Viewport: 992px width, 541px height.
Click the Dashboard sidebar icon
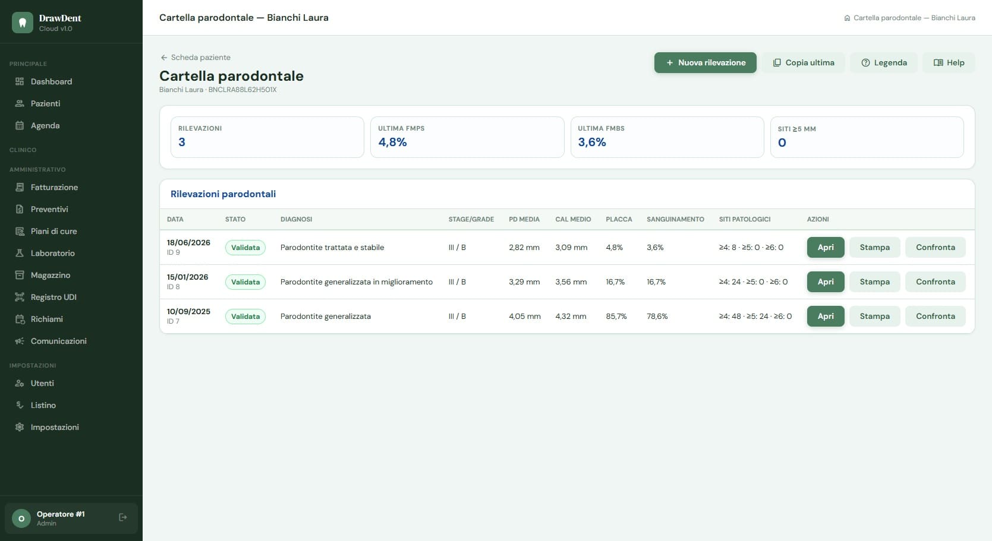(x=20, y=81)
